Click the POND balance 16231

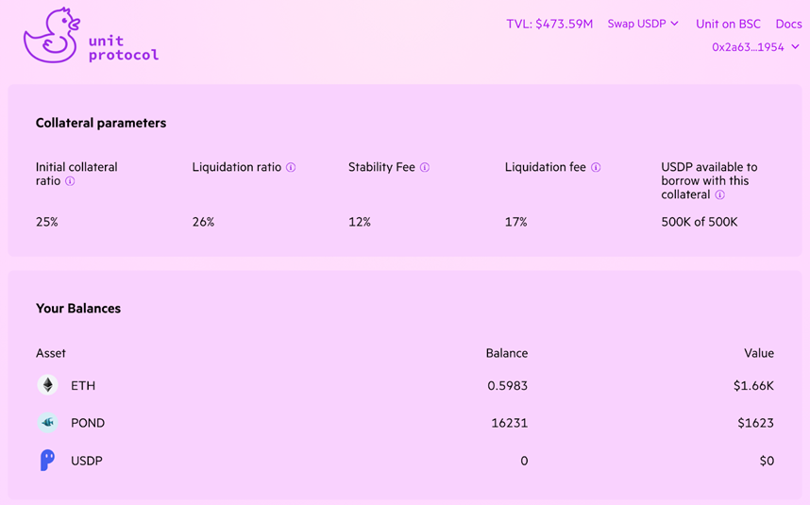point(510,423)
